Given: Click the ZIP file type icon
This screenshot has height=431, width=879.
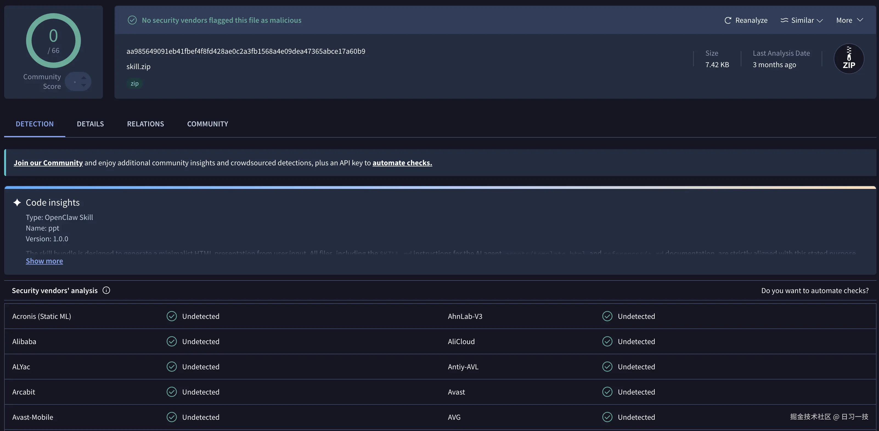Looking at the screenshot, I should 849,59.
